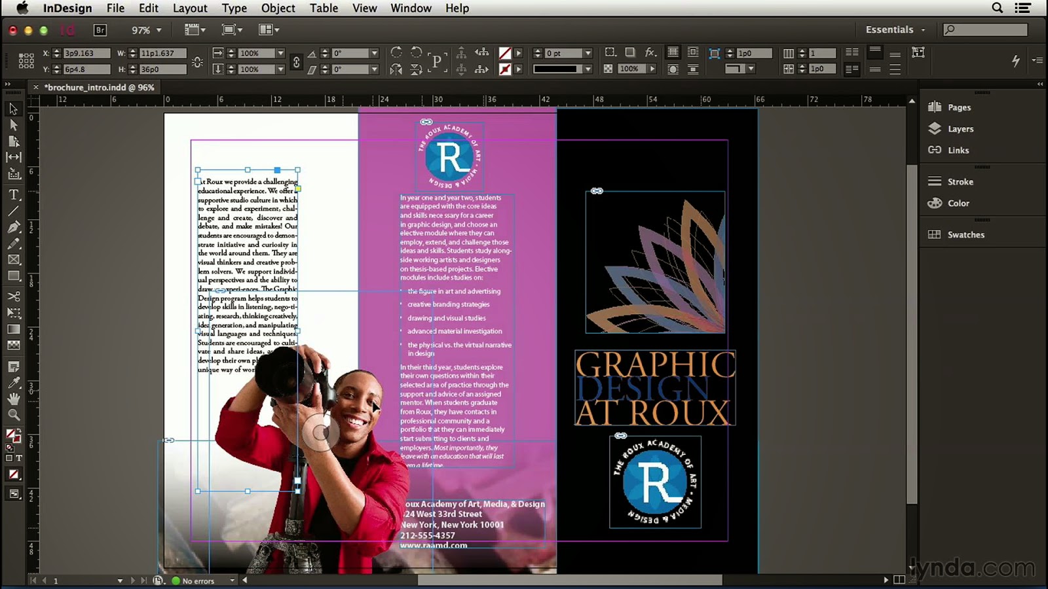Switch to the brochure_intro.indd document tab
1048x589 pixels.
tap(99, 87)
